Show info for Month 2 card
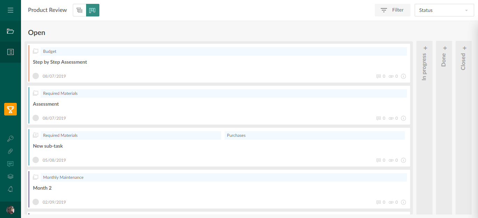Viewport: 478px width, 218px height. tap(403, 202)
